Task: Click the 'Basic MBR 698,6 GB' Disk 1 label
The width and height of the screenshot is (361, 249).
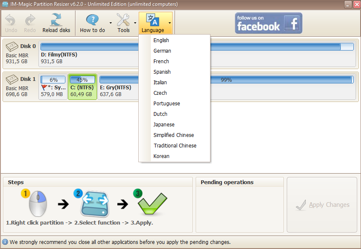Action: [x=17, y=91]
